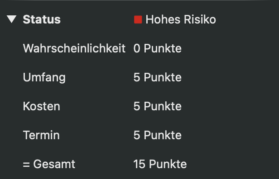Image resolution: width=279 pixels, height=179 pixels.
Task: Select the Umfang row label
Action: [x=44, y=78]
